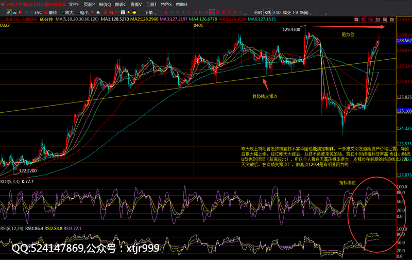Select the 15 minute period
This screenshot has width=412, height=260.
pyautogui.click(x=200, y=12)
